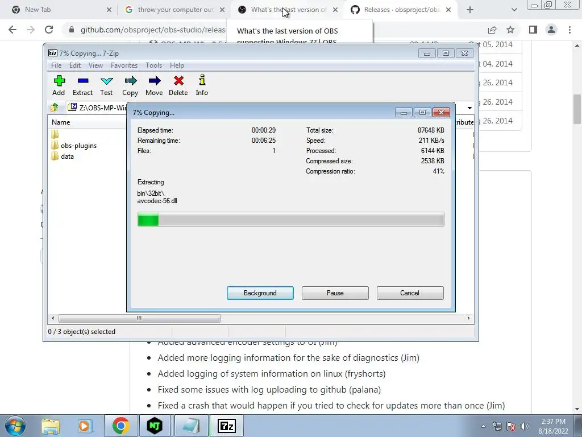Open the Tools menu in 7-Zip
Screen dimensions: 582x437
point(153,65)
